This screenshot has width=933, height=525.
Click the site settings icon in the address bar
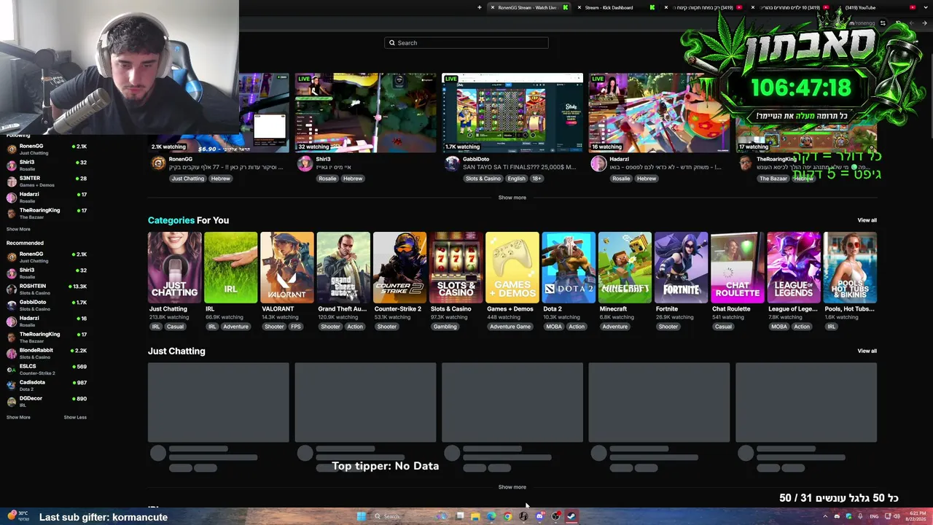[x=883, y=23]
